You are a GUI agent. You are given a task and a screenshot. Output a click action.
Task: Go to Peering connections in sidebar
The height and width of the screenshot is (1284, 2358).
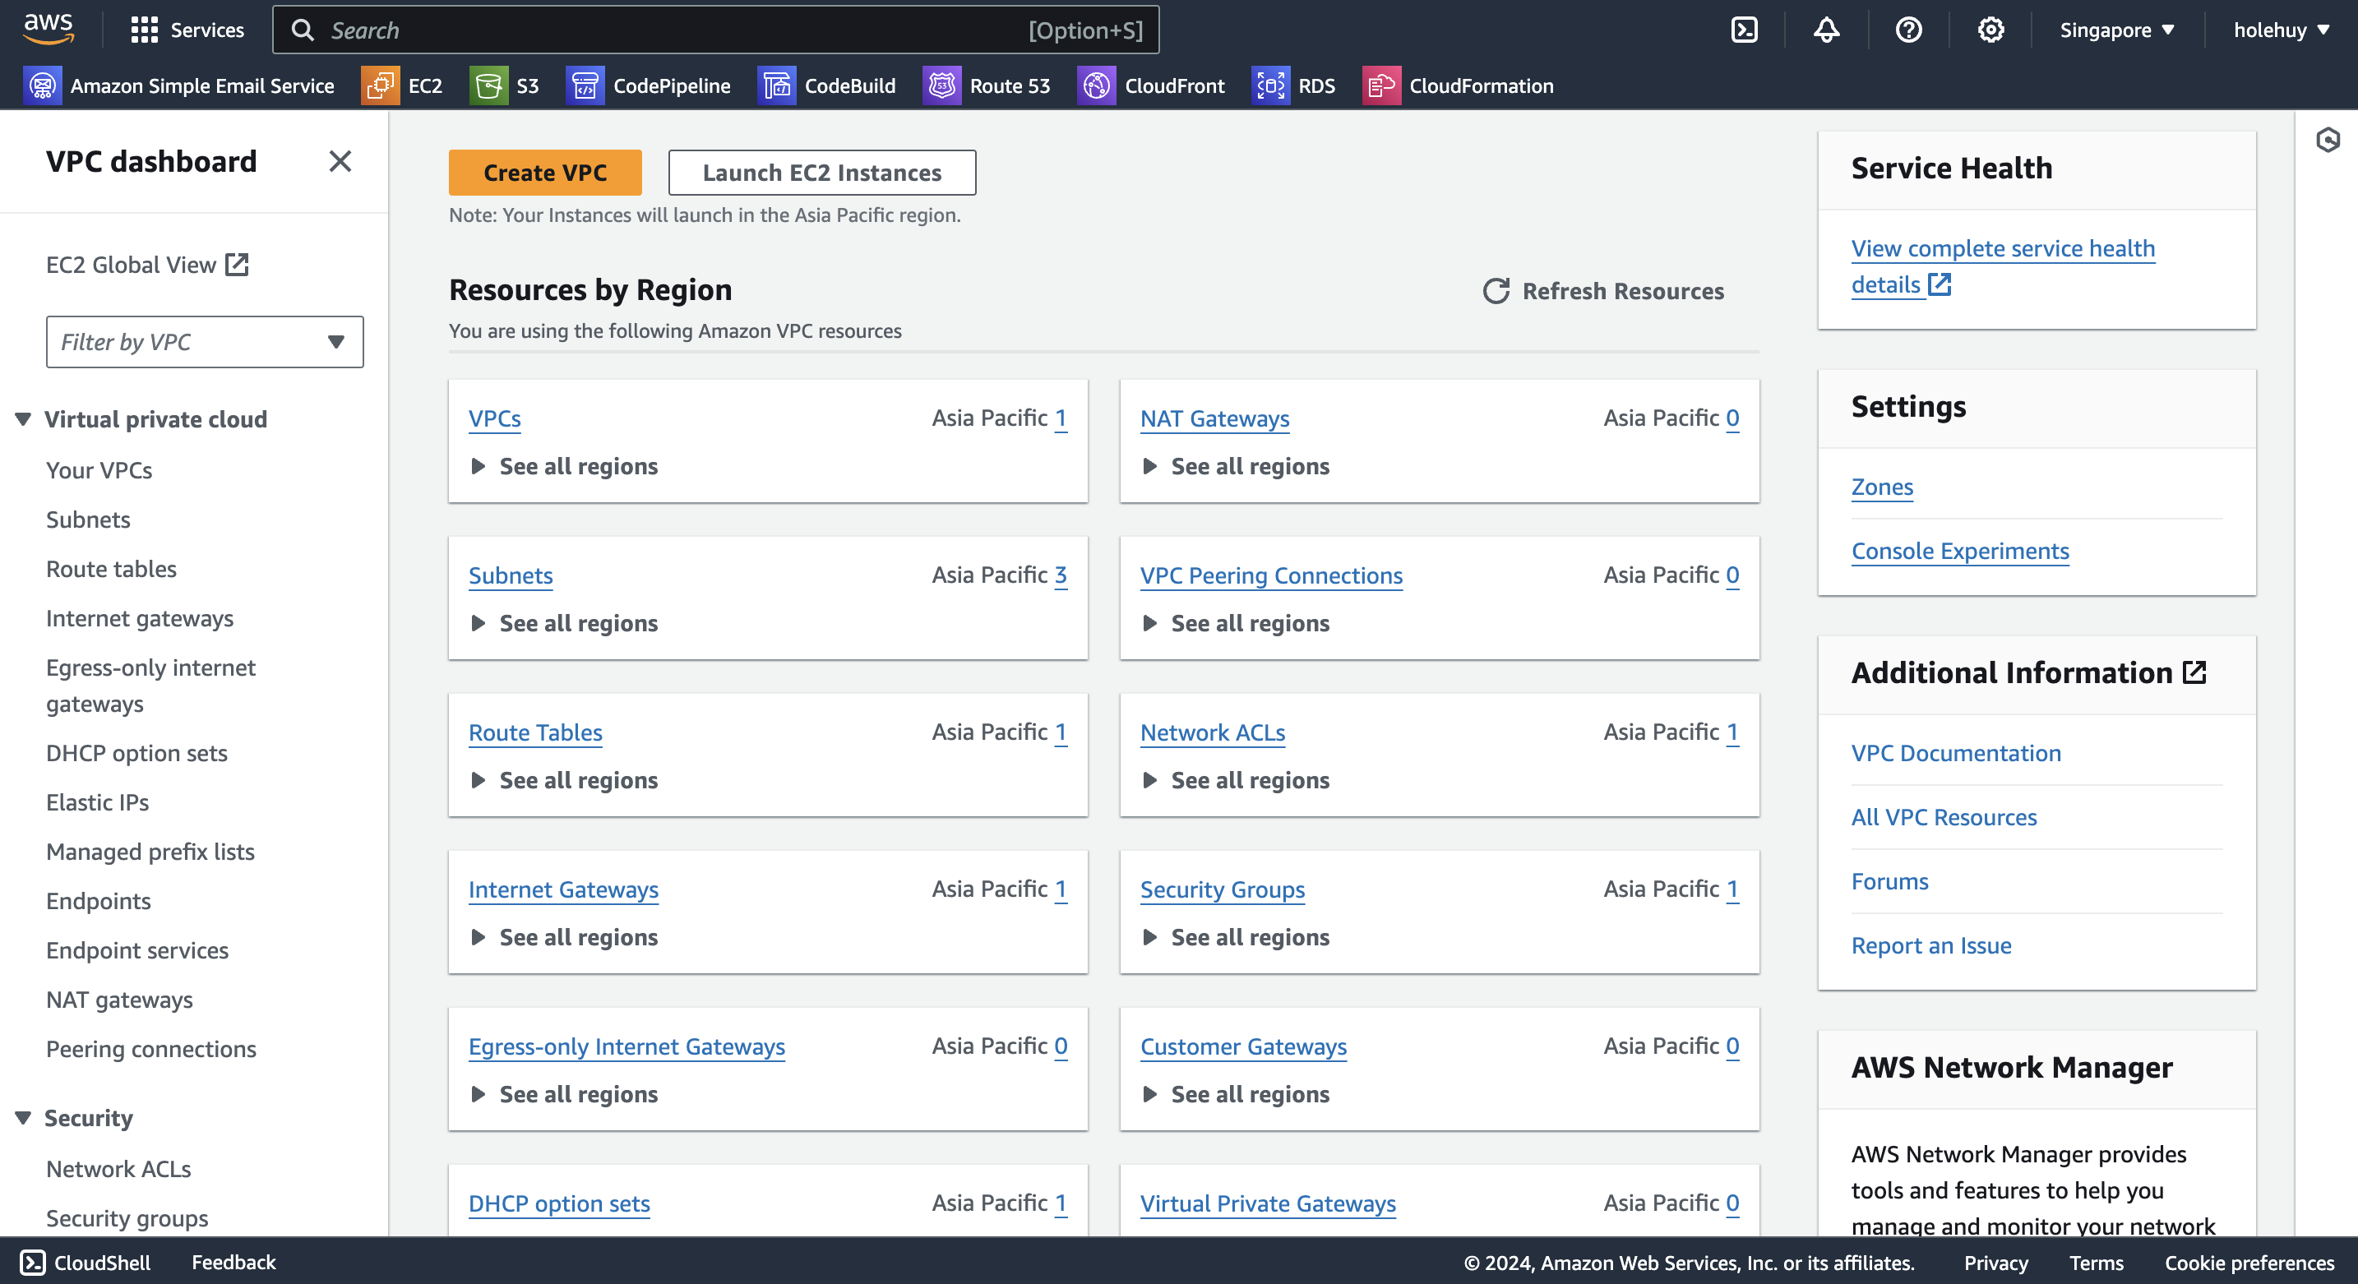(x=151, y=1049)
